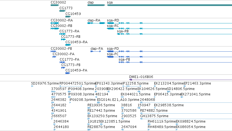Open the 3702586 feature

click(129, 111)
